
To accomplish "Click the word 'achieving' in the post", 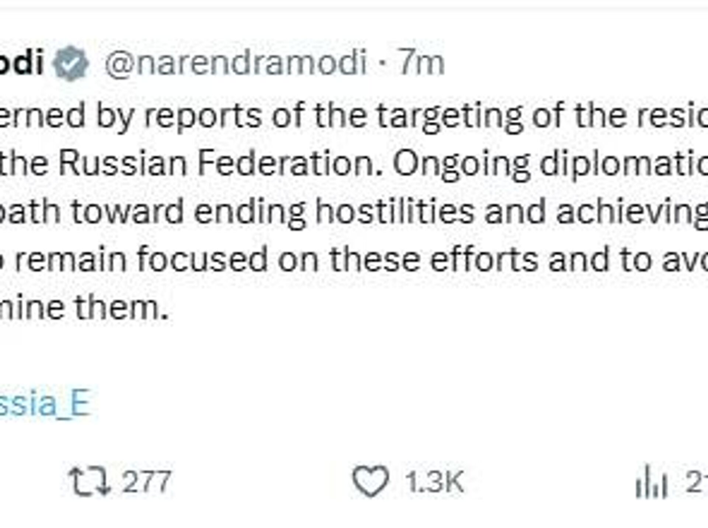I will (x=631, y=212).
